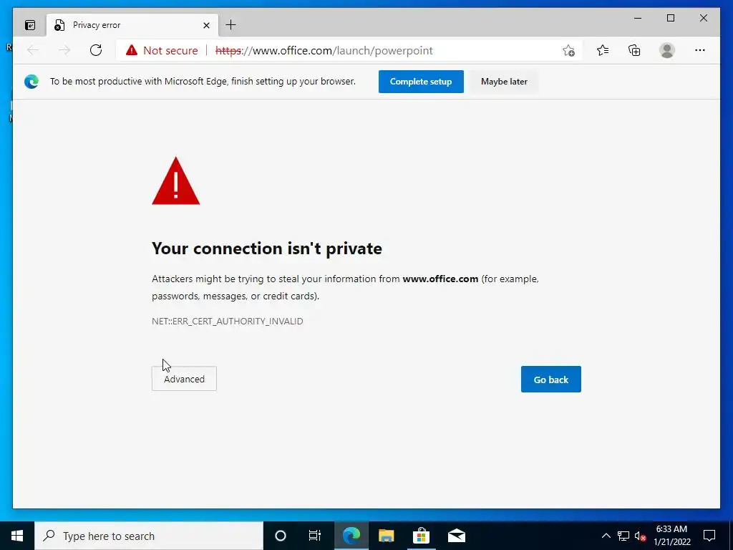Show hidden system tray icons

pos(606,536)
